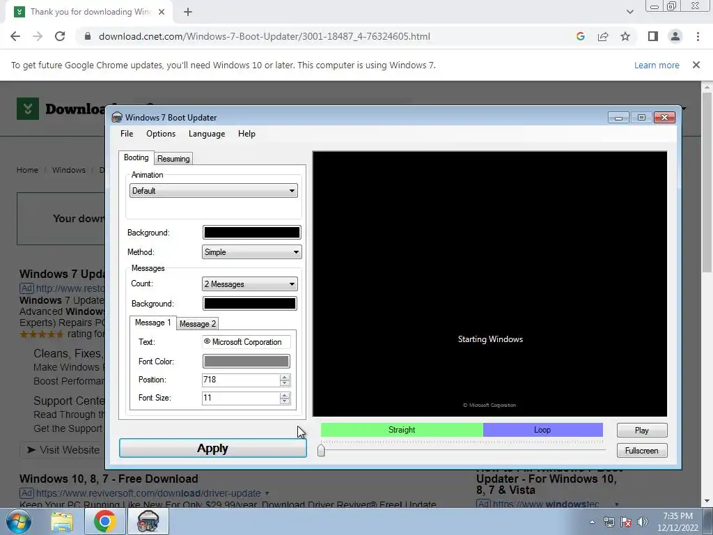Click the 'Windows 10, 8, 7 - Free Download' ad
713x535 pixels.
pyautogui.click(x=109, y=479)
